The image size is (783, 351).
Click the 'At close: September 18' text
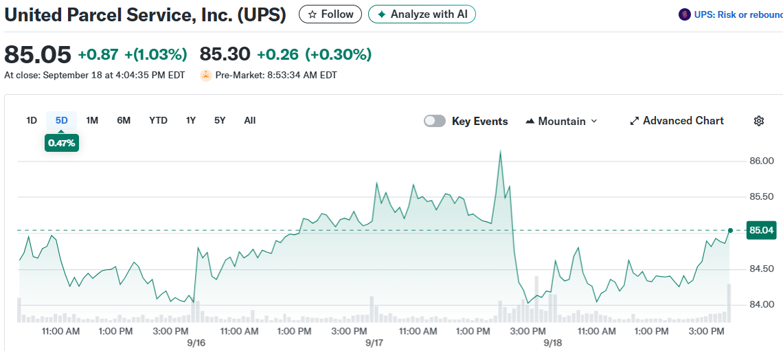click(94, 76)
